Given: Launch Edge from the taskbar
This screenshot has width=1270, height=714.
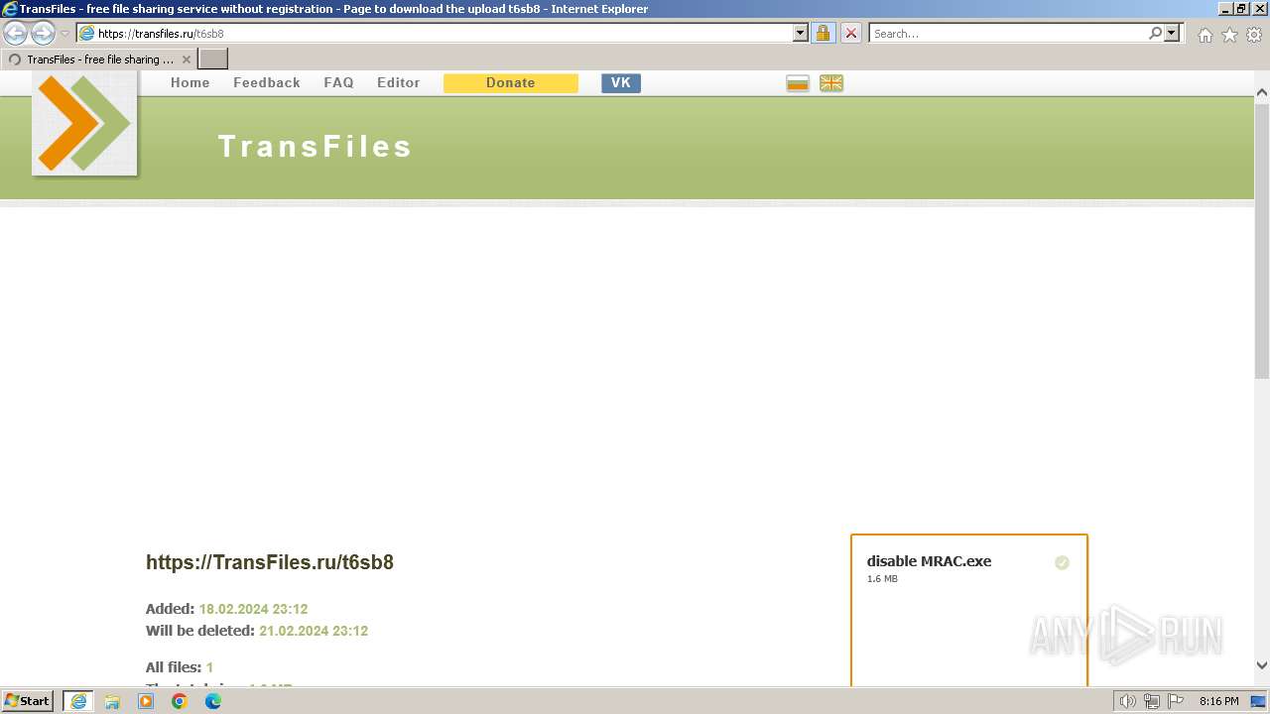Looking at the screenshot, I should pyautogui.click(x=213, y=701).
